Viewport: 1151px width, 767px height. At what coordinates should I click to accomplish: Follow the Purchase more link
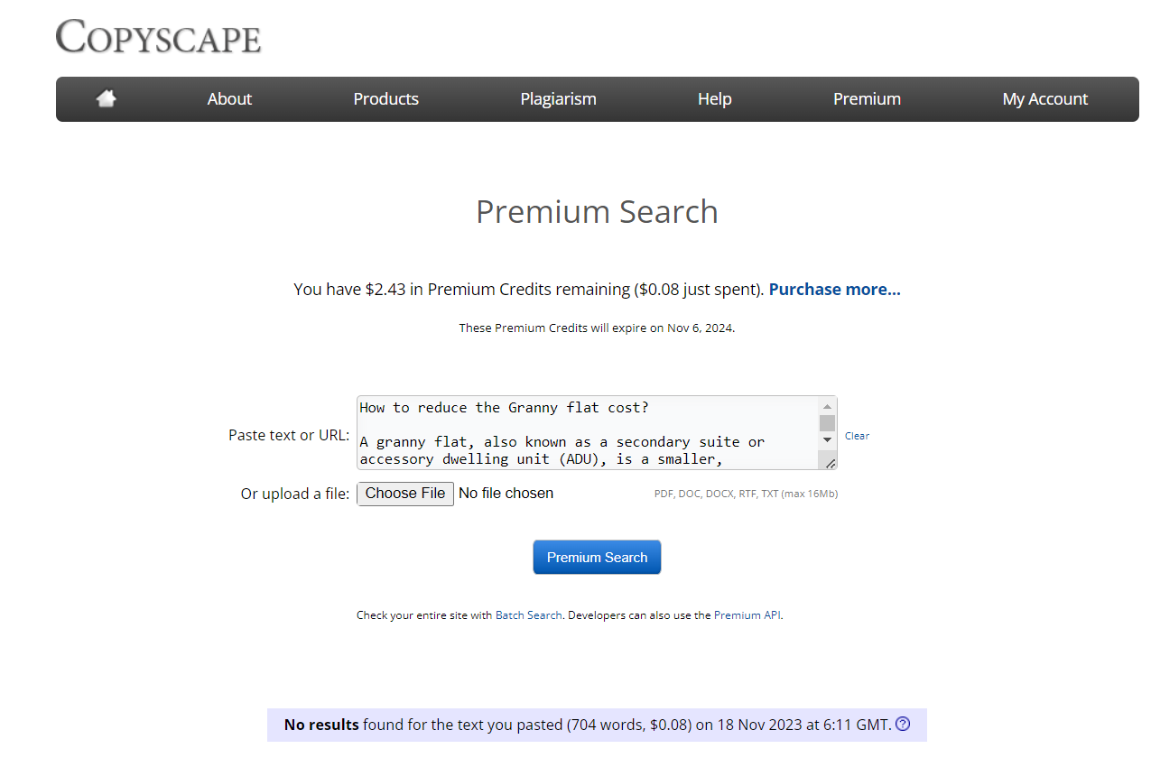coord(834,290)
